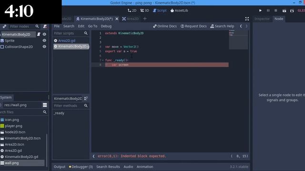305x171 pixels.
Task: Play a custom scene icon
Action: [x=292, y=10]
